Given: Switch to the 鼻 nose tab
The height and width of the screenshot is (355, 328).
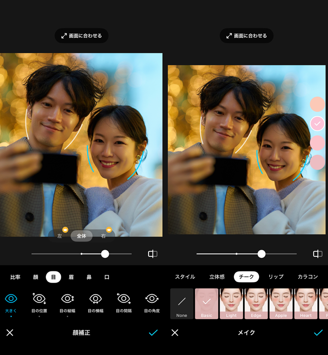Looking at the screenshot, I should 89,277.
